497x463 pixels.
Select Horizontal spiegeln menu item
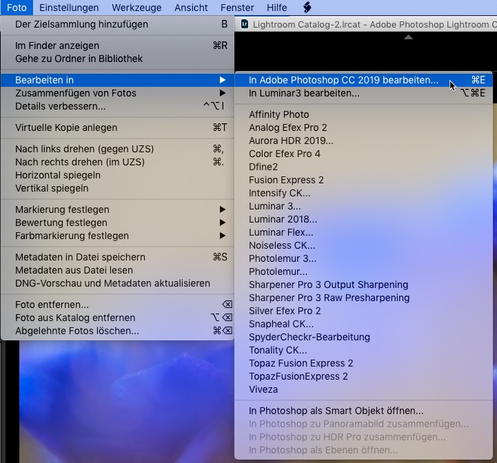(57, 175)
